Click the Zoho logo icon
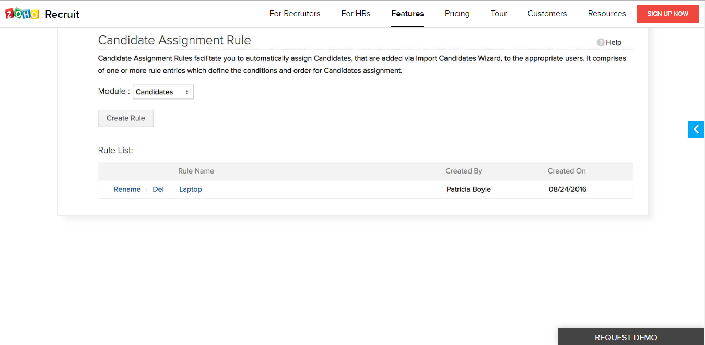 point(22,14)
